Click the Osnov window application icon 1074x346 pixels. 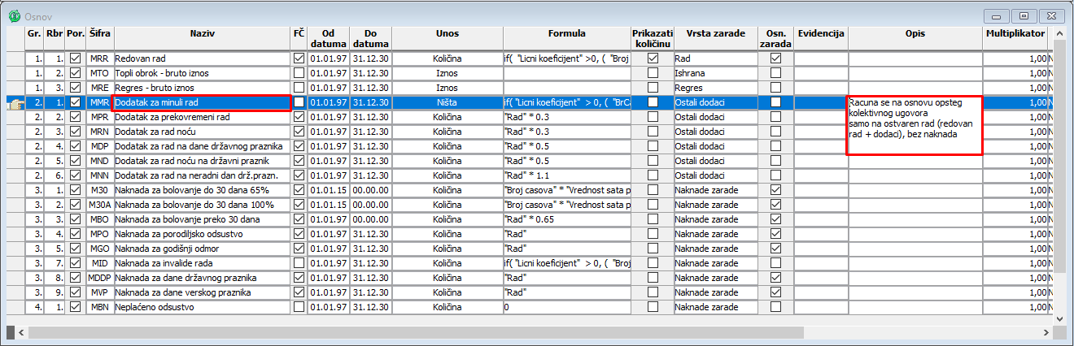(14, 15)
